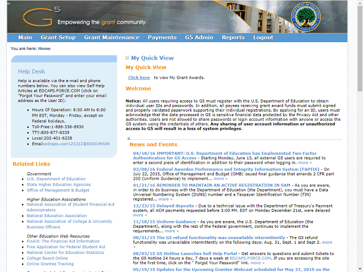Open National Association of Student Financial Aid Administrators

[70, 207]
